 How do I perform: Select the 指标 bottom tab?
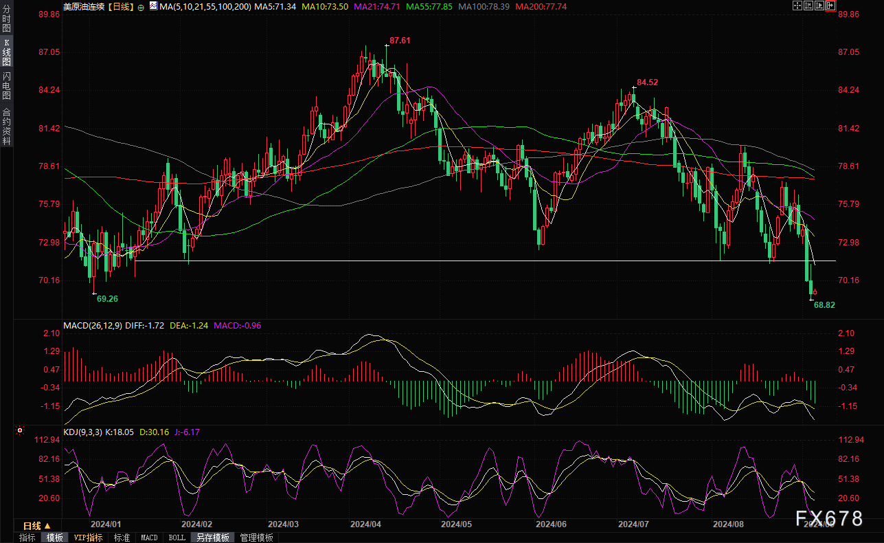tap(27, 538)
